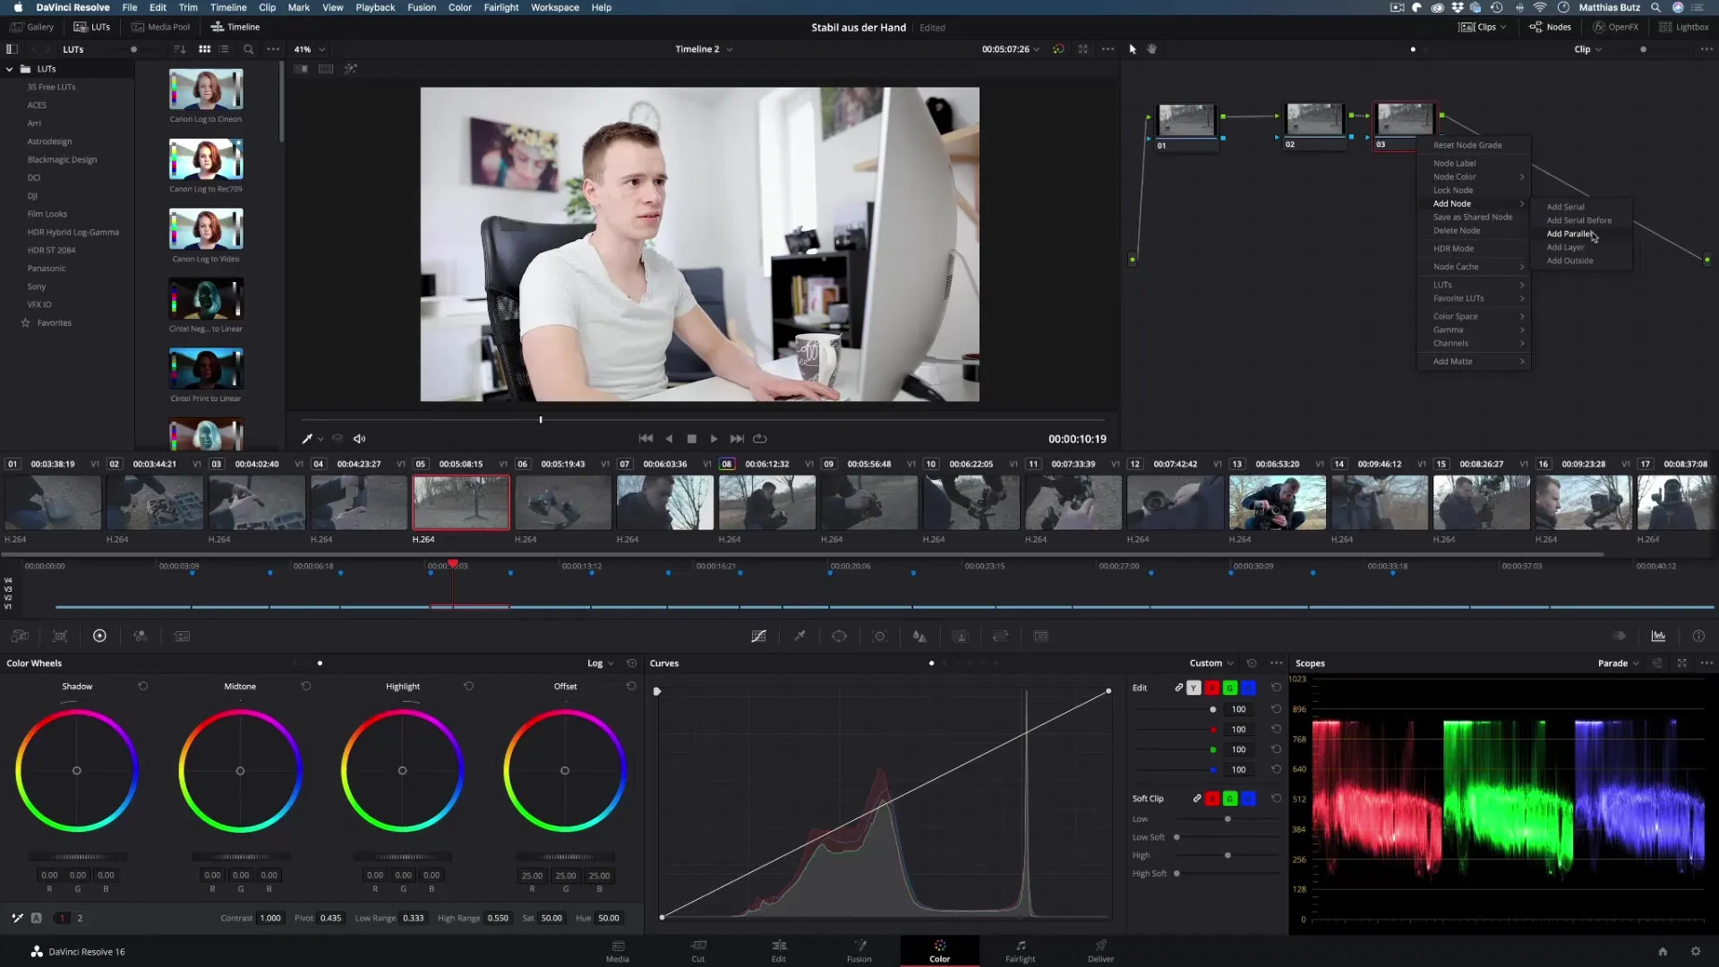This screenshot has width=1719, height=967.
Task: Toggle the Soft Clip gang link icon
Action: click(x=1196, y=798)
